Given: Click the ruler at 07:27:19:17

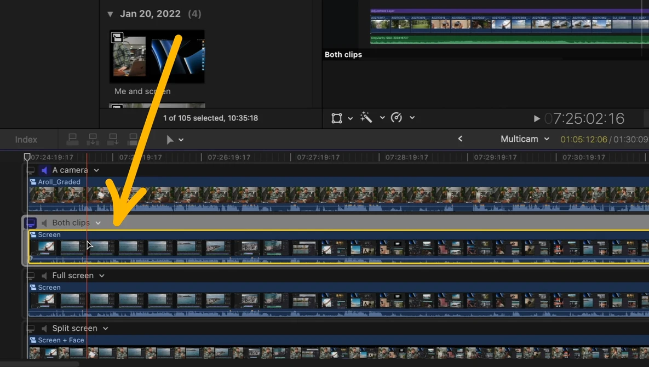Looking at the screenshot, I should coord(318,157).
